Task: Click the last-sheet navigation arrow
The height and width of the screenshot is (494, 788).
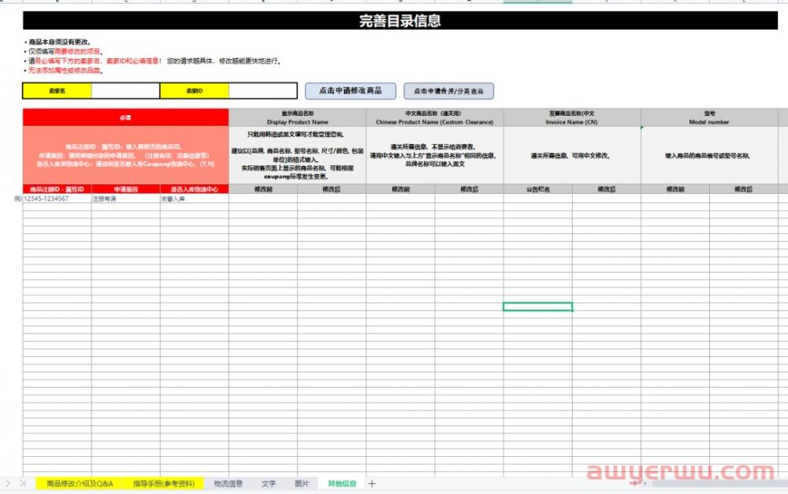Action: point(22,484)
